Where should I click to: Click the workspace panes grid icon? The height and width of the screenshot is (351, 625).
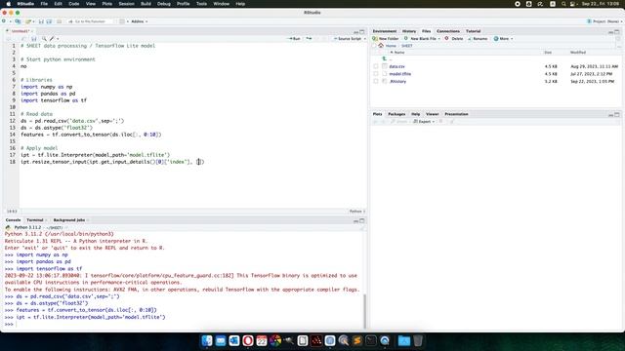coord(122,21)
